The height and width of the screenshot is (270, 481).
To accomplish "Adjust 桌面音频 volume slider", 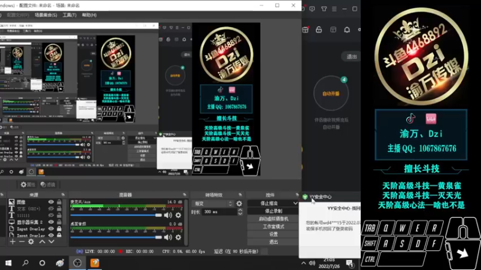I will [116, 237].
